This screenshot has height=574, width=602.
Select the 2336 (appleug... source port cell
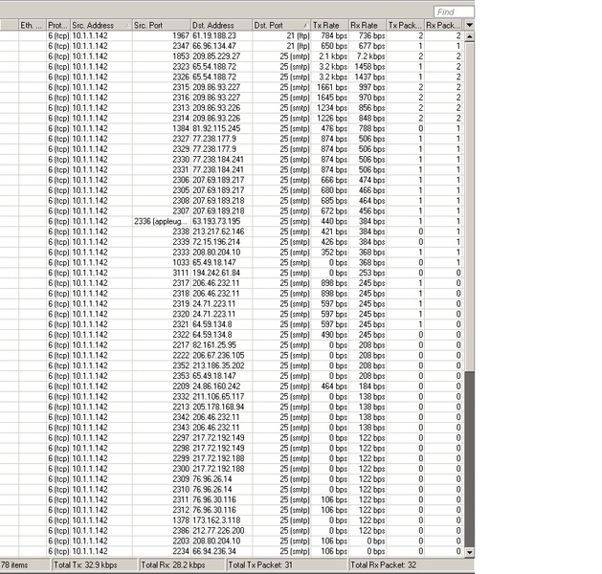point(161,221)
